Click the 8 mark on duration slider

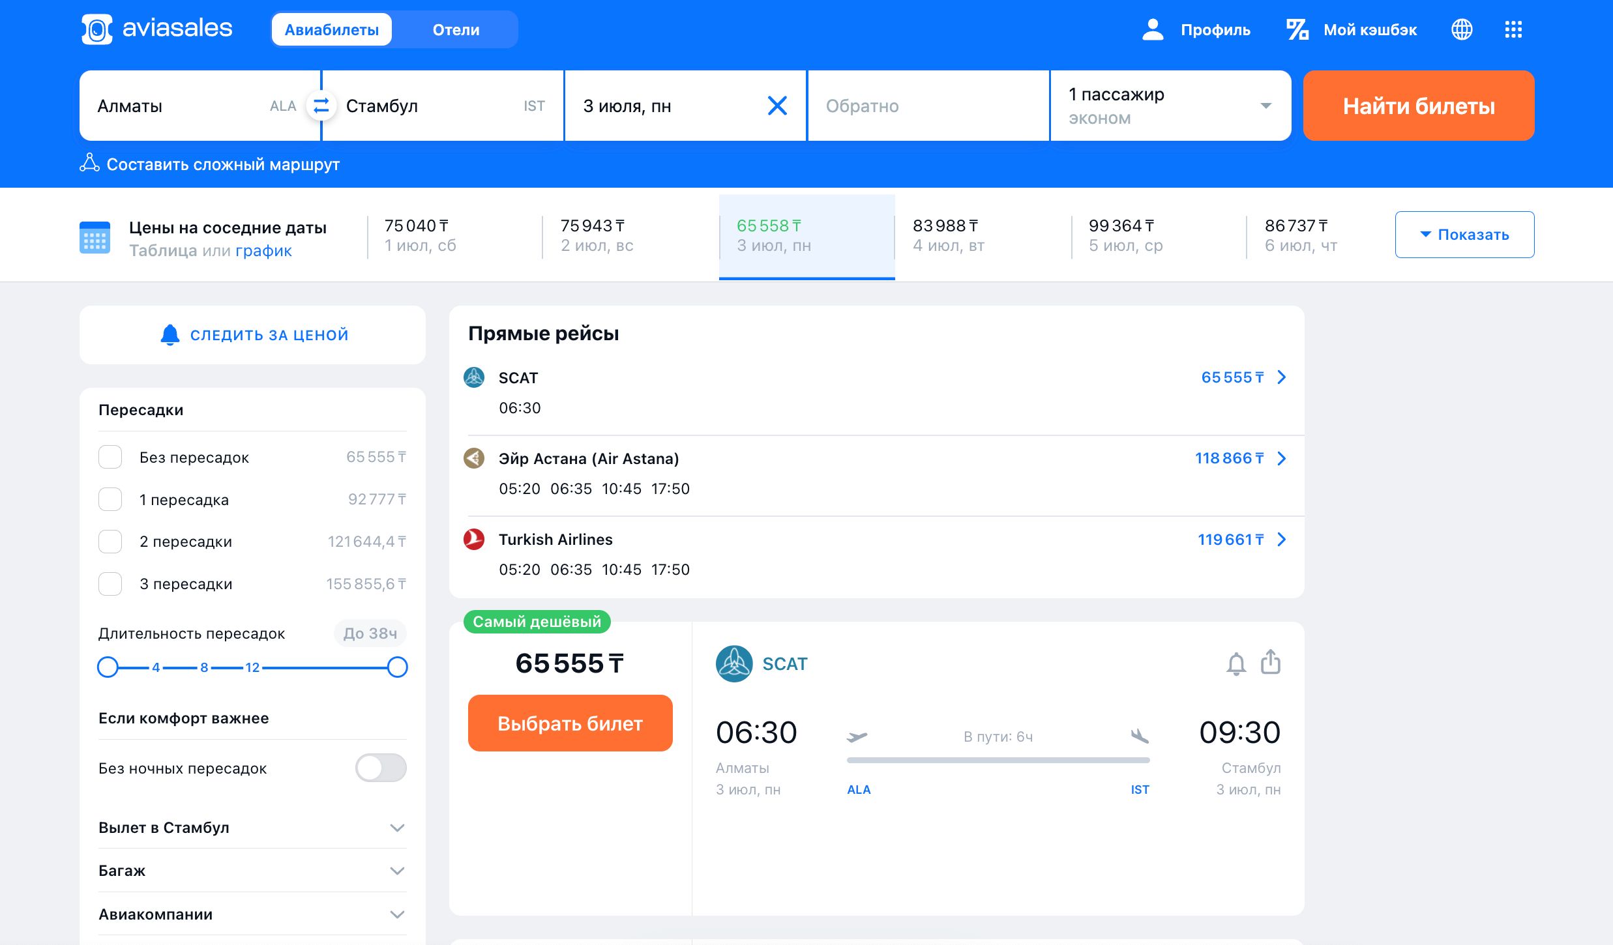(x=204, y=667)
